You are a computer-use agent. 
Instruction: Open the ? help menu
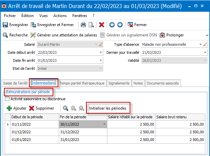pyautogui.click(x=93, y=16)
